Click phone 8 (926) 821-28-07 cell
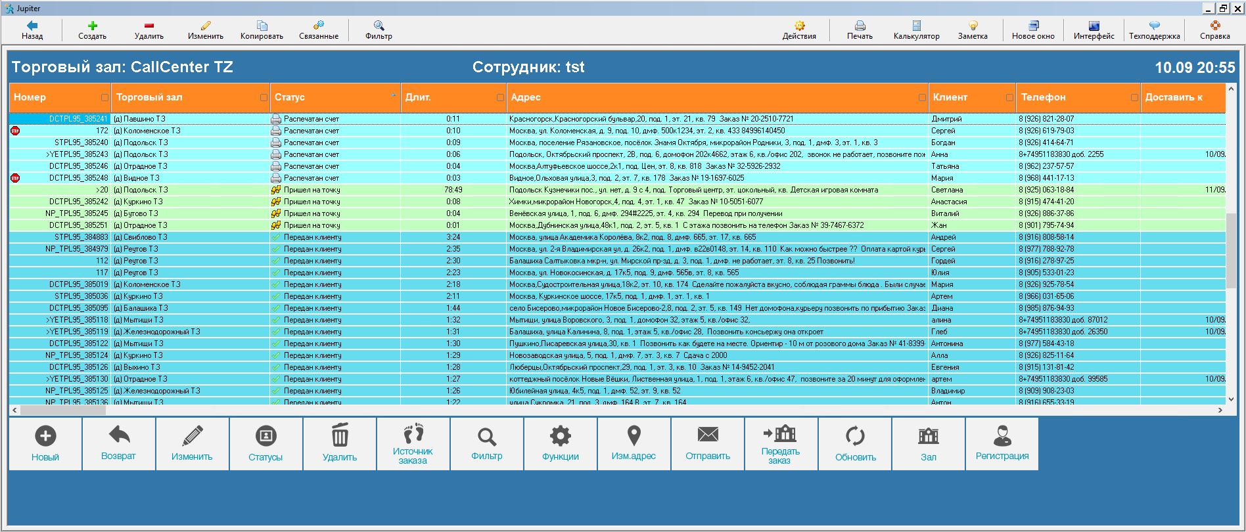This screenshot has width=1246, height=532. pyautogui.click(x=1078, y=119)
